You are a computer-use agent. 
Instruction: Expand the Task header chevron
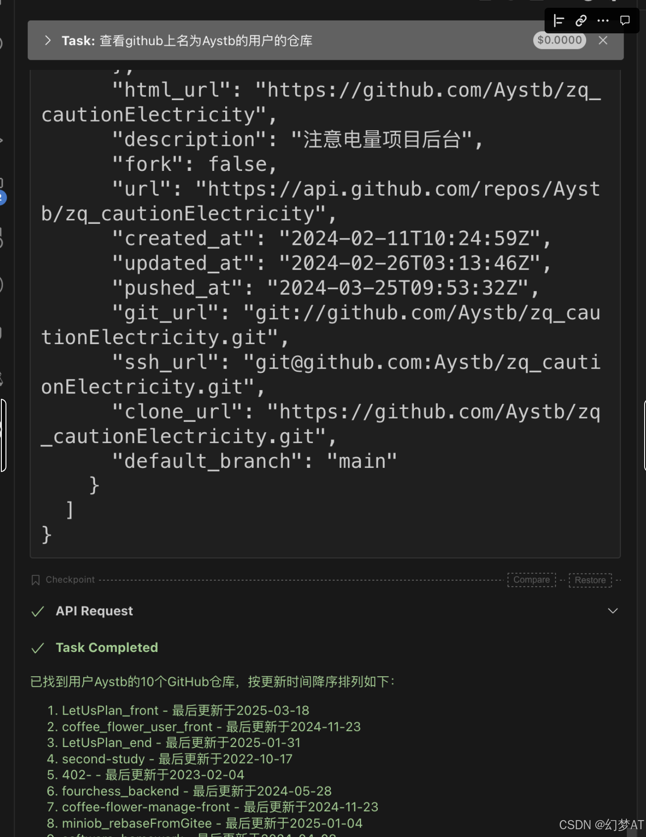click(x=48, y=41)
